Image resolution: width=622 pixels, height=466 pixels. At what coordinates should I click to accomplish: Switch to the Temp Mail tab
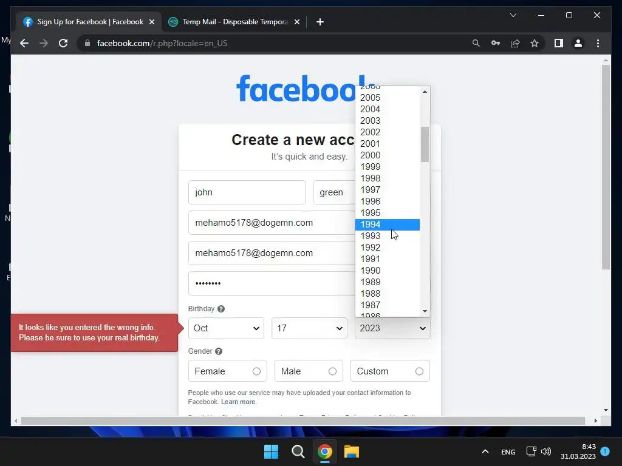tap(234, 22)
